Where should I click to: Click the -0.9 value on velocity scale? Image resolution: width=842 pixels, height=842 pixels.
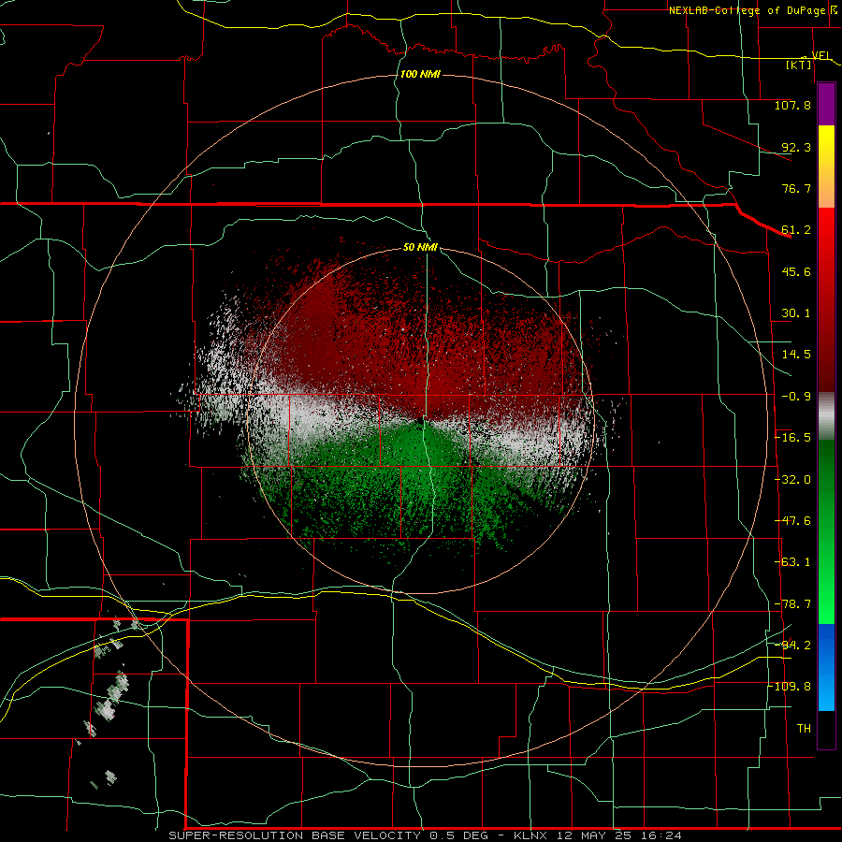796,397
